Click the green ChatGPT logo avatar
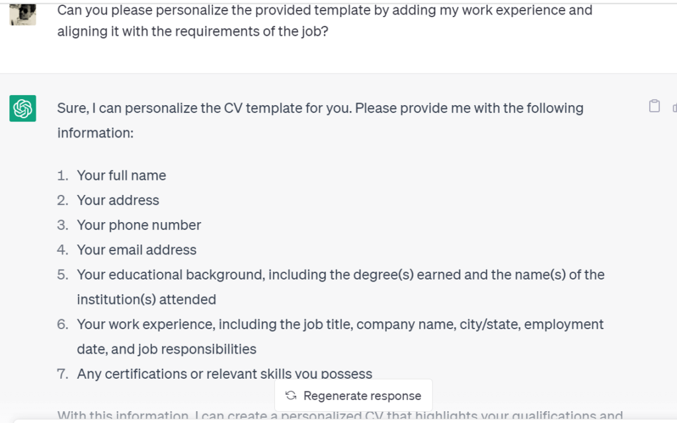 point(22,108)
